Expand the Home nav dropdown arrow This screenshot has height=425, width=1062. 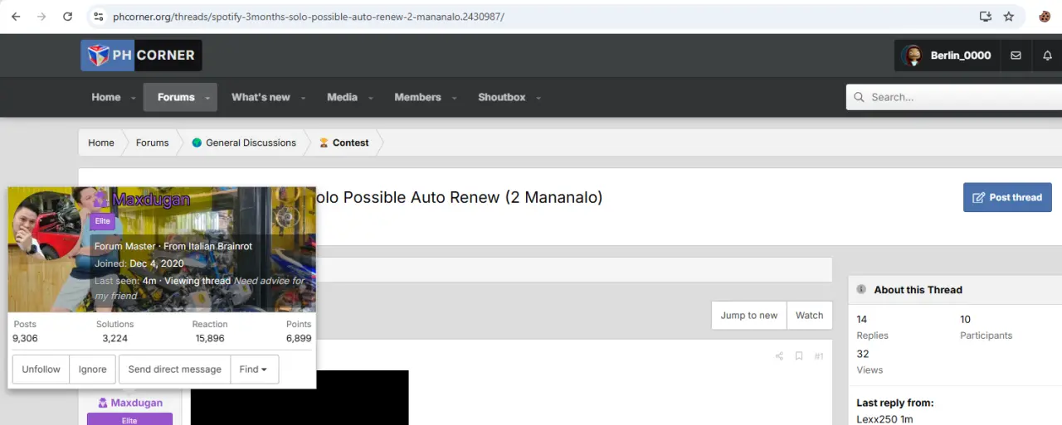133,98
